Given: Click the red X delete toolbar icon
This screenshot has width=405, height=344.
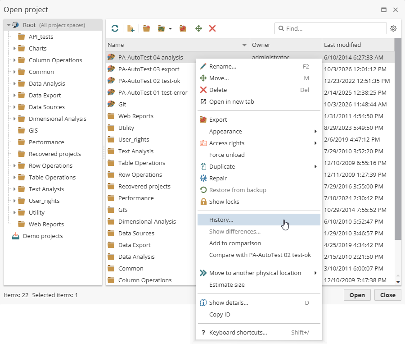Looking at the screenshot, I should (212, 28).
